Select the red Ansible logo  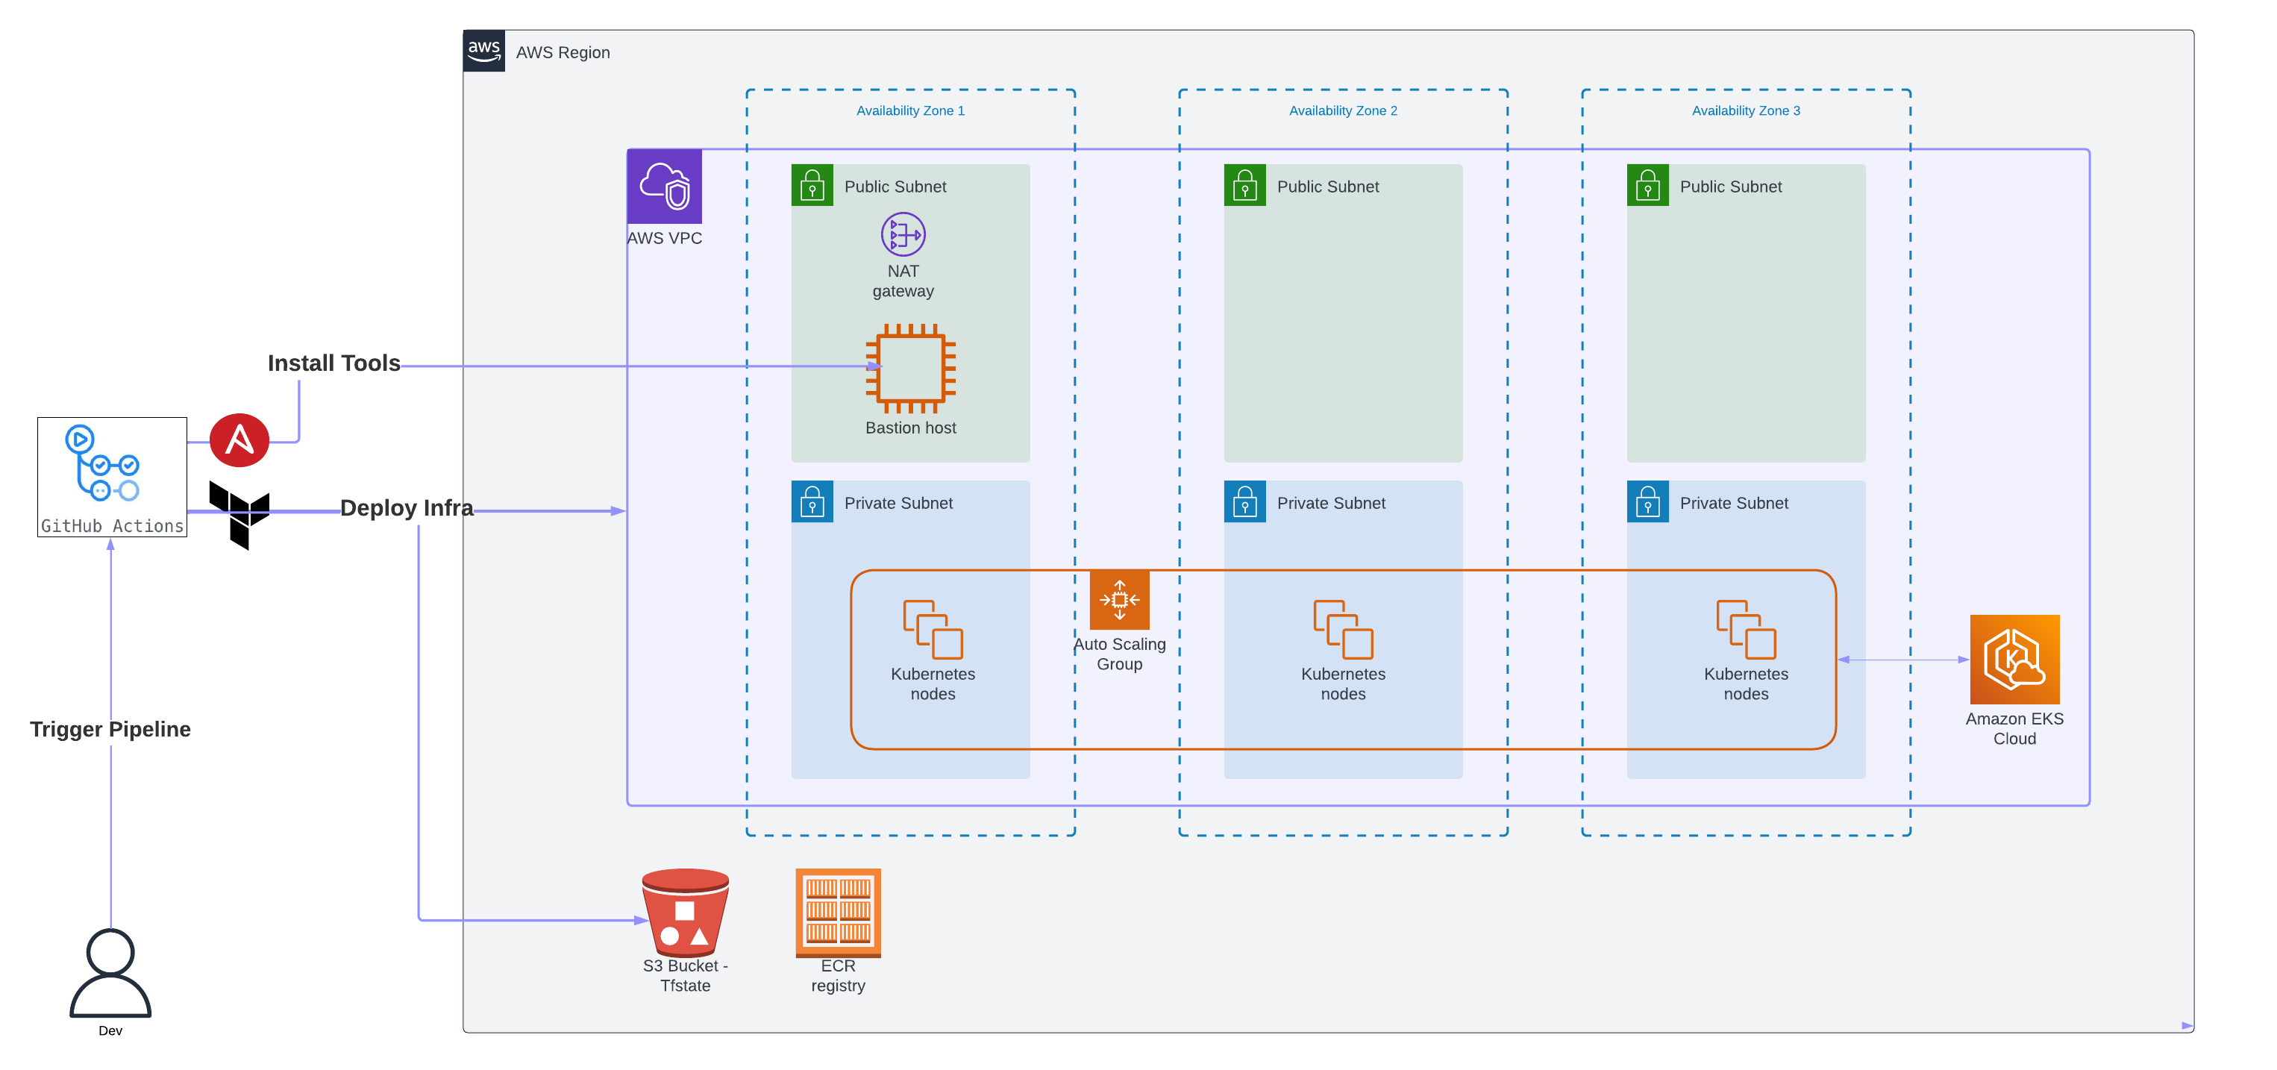pyautogui.click(x=239, y=439)
